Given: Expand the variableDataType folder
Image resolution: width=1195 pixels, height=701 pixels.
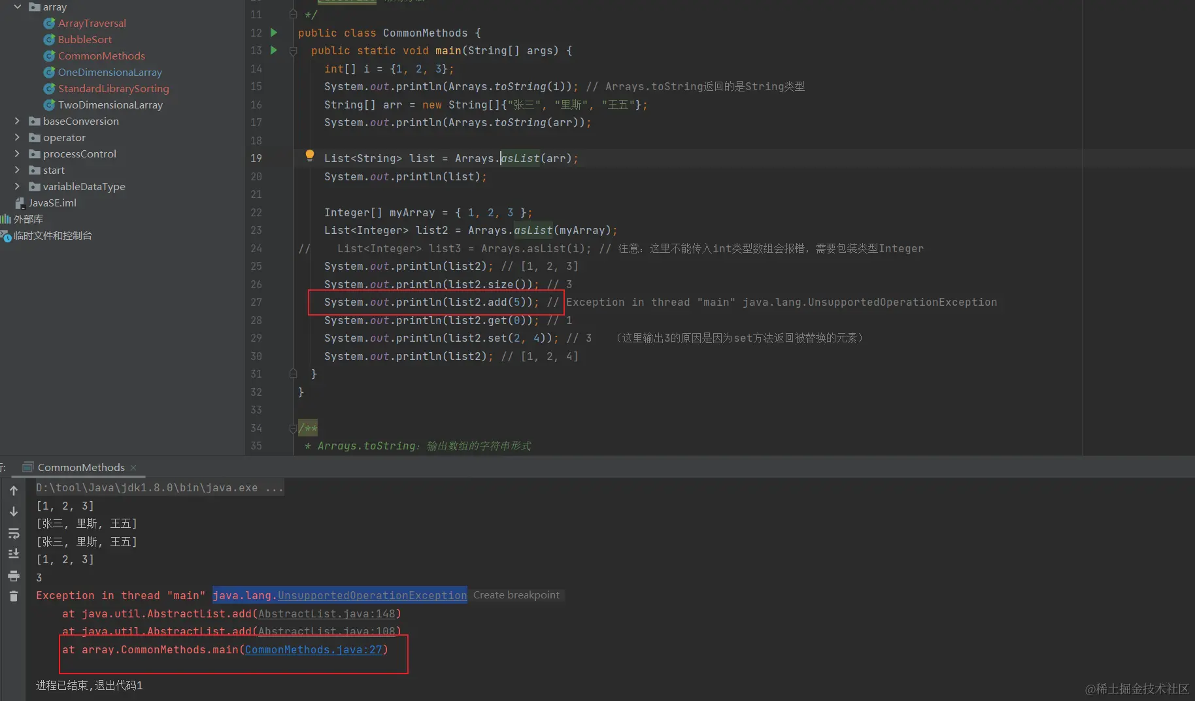Looking at the screenshot, I should coord(18,187).
